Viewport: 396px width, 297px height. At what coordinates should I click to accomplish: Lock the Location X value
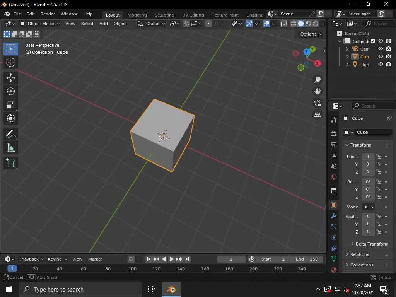(379, 157)
